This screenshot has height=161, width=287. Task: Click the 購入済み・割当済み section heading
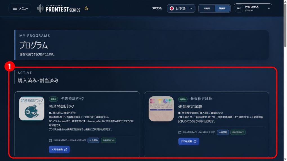click(38, 81)
